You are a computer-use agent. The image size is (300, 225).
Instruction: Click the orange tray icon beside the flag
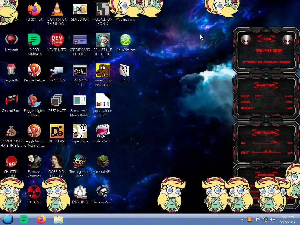(250, 219)
